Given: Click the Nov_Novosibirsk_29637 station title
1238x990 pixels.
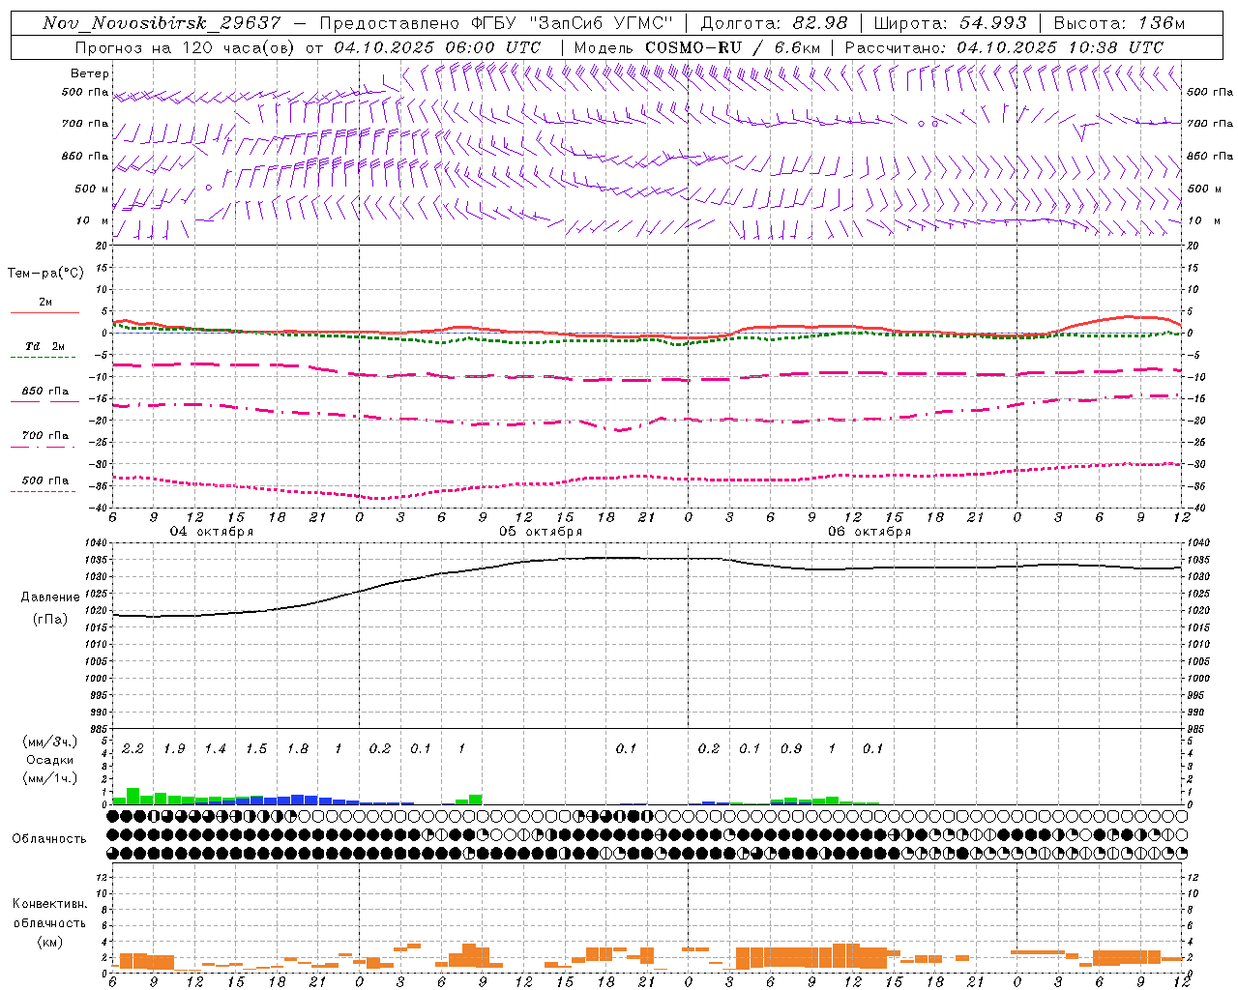Looking at the screenshot, I should tap(162, 23).
